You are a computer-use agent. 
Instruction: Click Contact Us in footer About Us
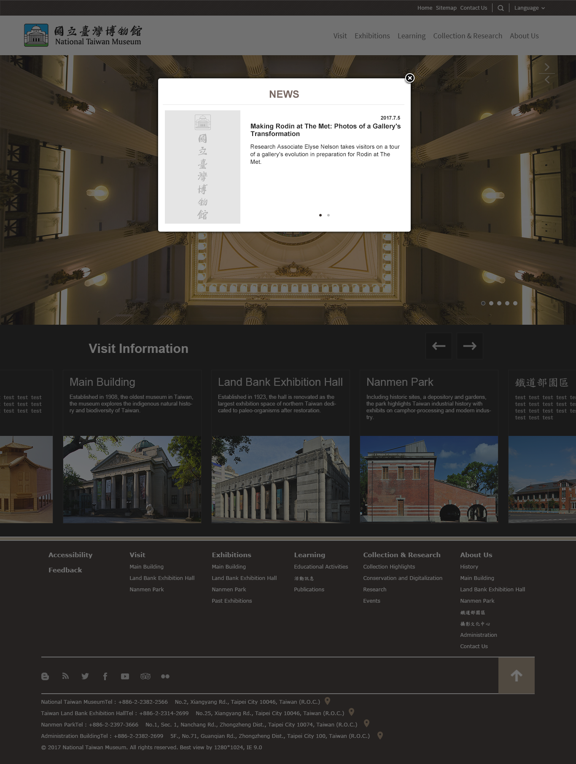(x=474, y=646)
